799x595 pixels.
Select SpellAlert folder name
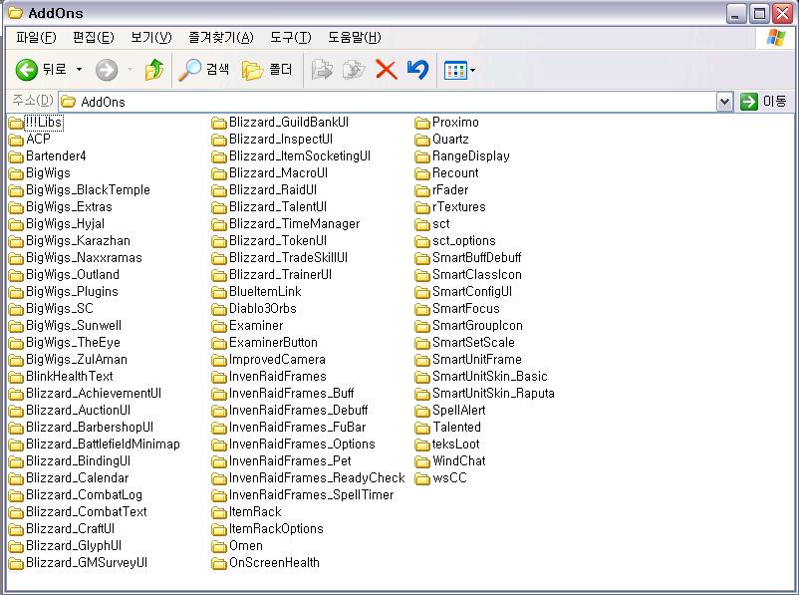(459, 410)
